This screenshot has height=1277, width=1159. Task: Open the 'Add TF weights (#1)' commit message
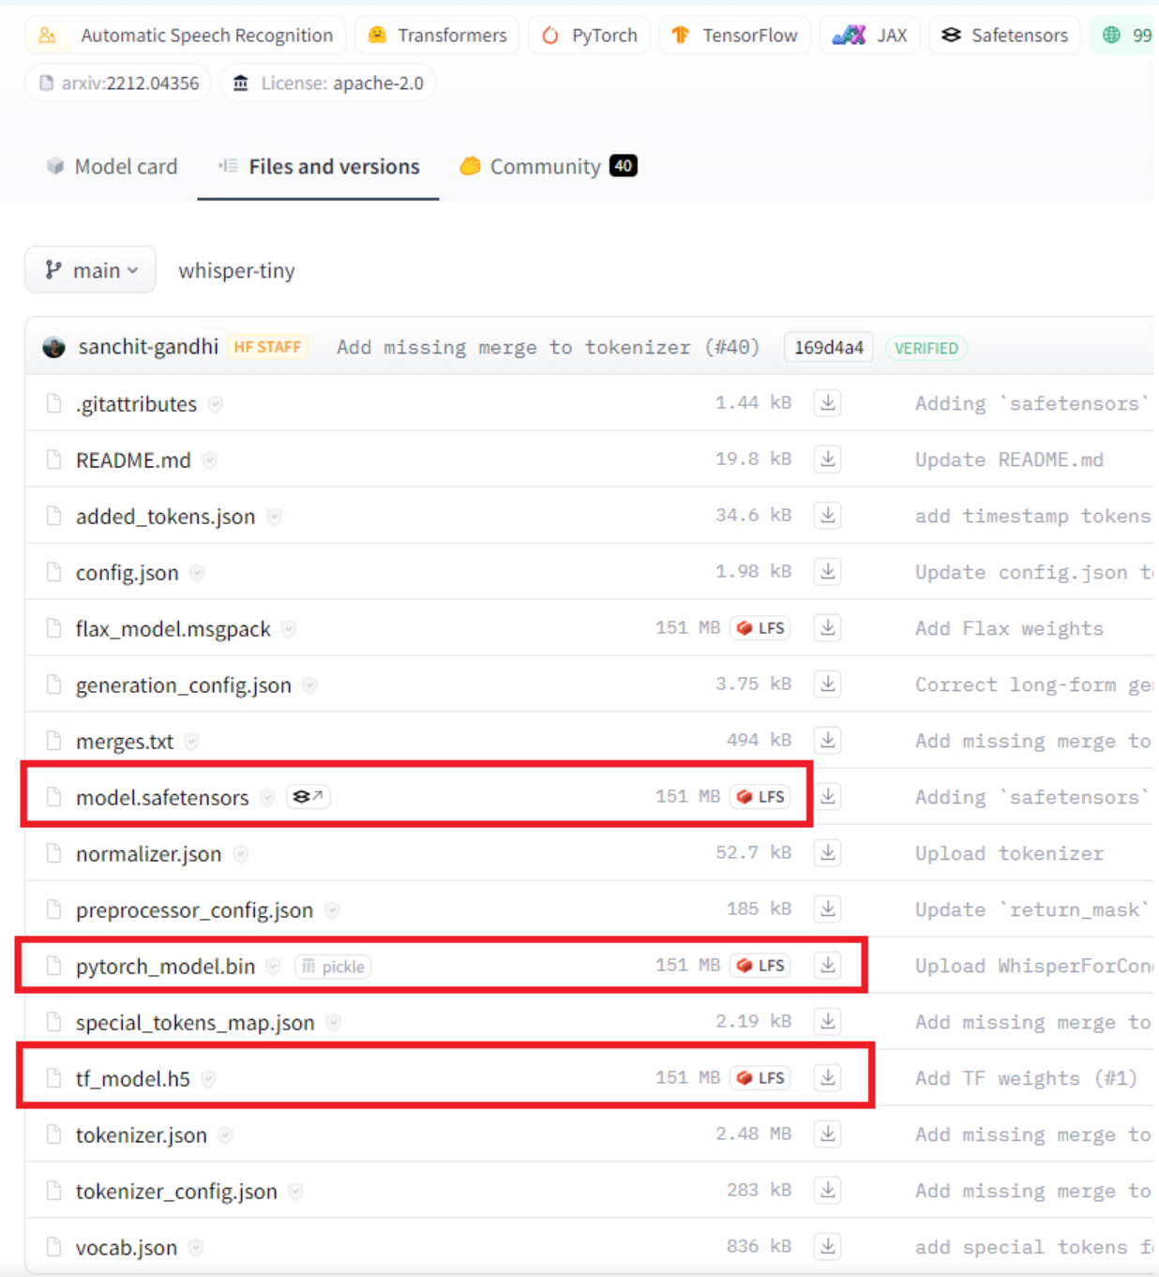click(x=1026, y=1079)
